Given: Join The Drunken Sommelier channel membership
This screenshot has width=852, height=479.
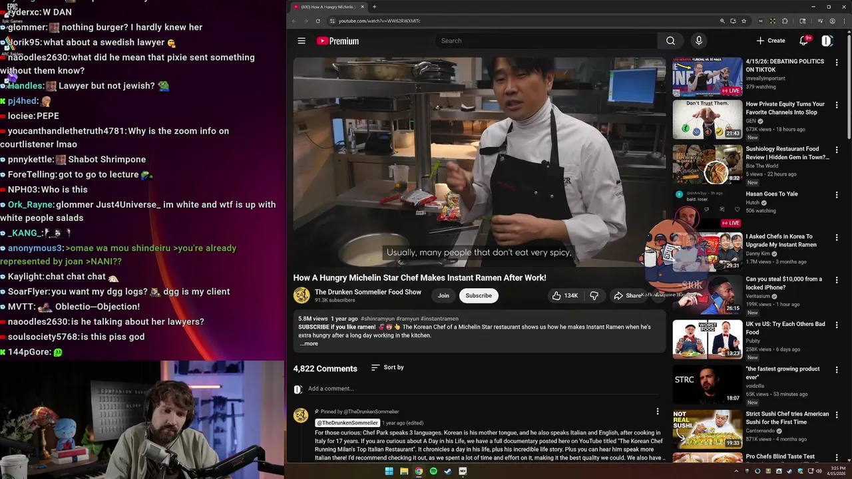Looking at the screenshot, I should pos(443,295).
